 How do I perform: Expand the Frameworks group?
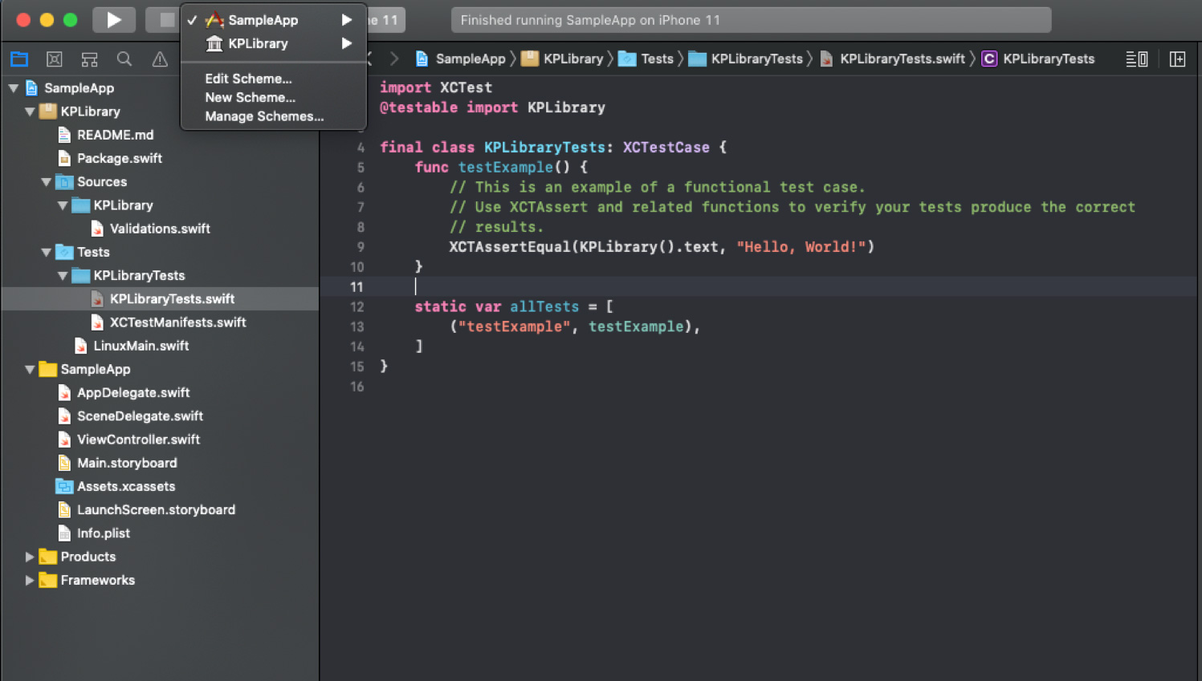(30, 580)
